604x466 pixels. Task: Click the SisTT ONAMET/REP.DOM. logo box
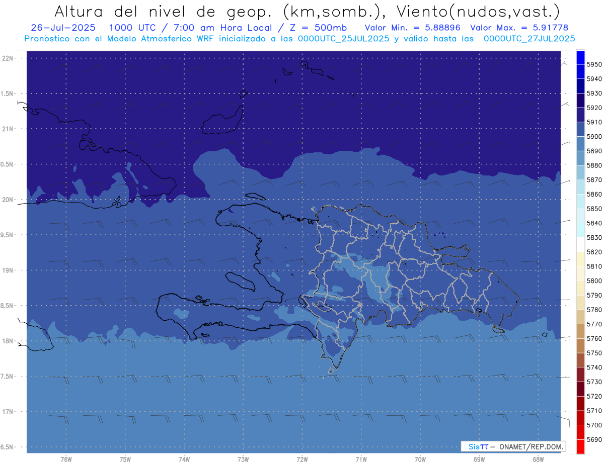513,446
